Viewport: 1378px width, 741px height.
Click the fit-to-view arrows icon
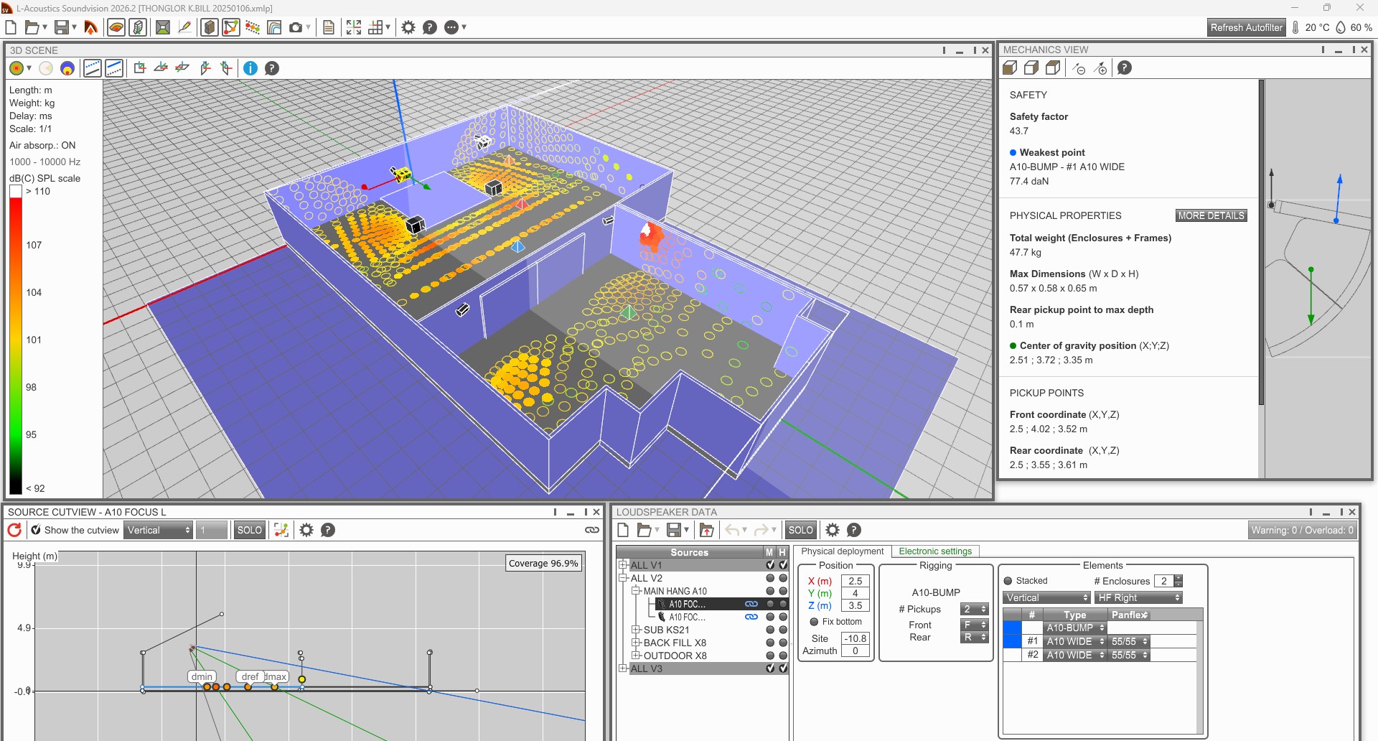tap(354, 27)
